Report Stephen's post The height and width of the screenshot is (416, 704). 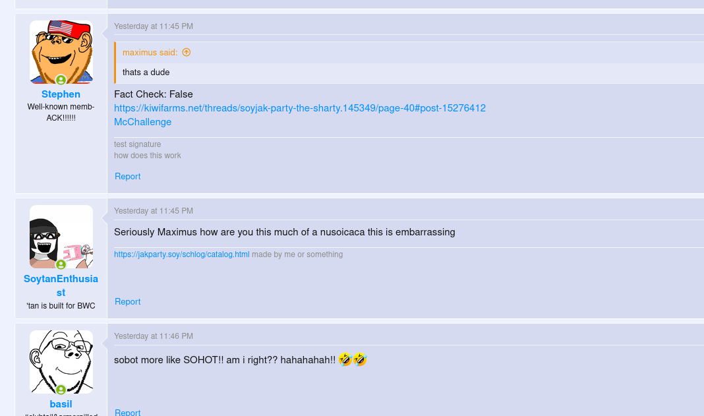127,177
